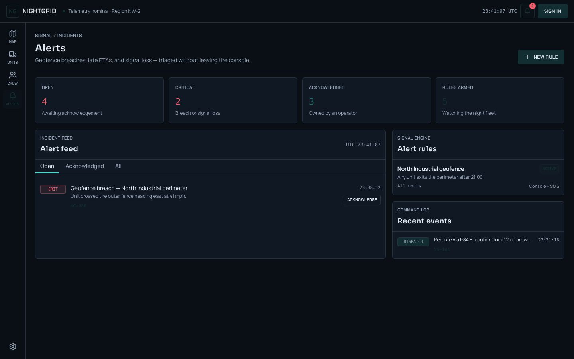Click the alert timestamp 23:38:52
The width and height of the screenshot is (574, 359).
[370, 187]
